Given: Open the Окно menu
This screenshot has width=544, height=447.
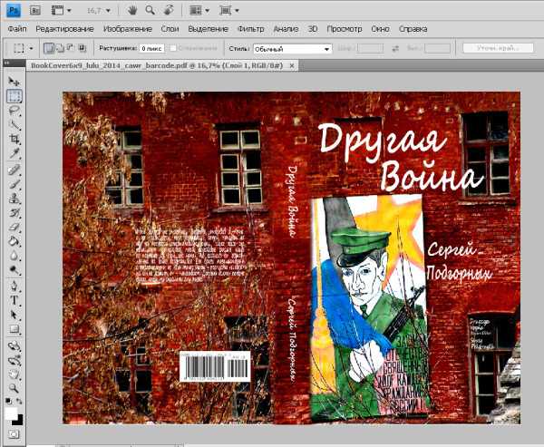Looking at the screenshot, I should tap(380, 29).
